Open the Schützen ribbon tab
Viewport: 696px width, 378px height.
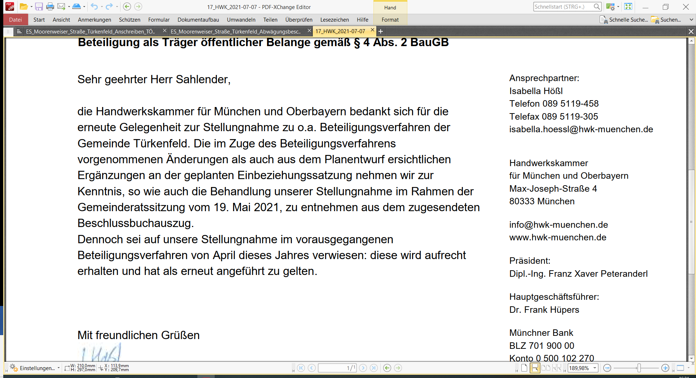point(130,20)
